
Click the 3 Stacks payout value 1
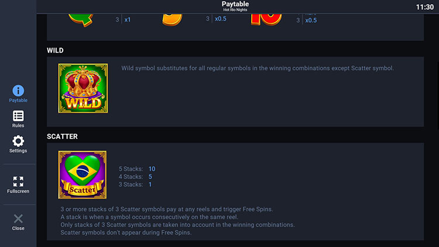pyautogui.click(x=150, y=184)
